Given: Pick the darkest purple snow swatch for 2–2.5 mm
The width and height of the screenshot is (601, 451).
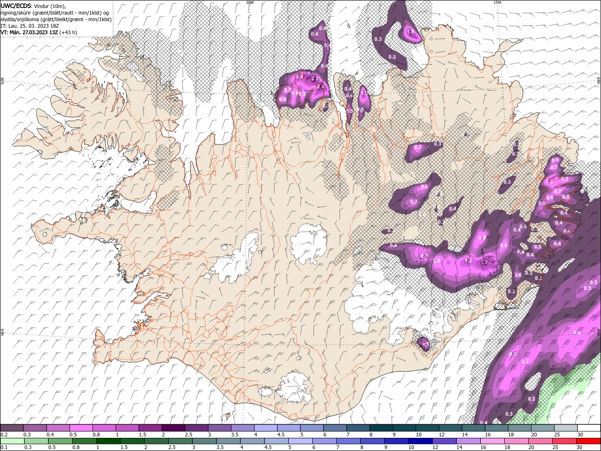Looking at the screenshot, I should (173, 428).
